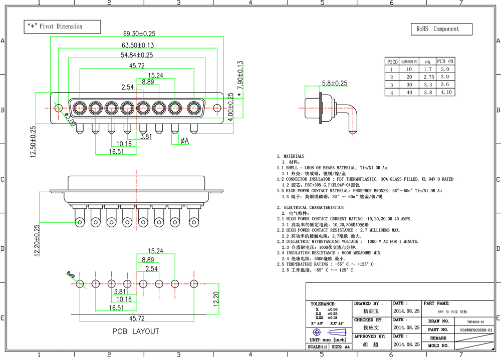Click the øA diameter callout label
This screenshot has width=501, height=357.
pos(184,142)
